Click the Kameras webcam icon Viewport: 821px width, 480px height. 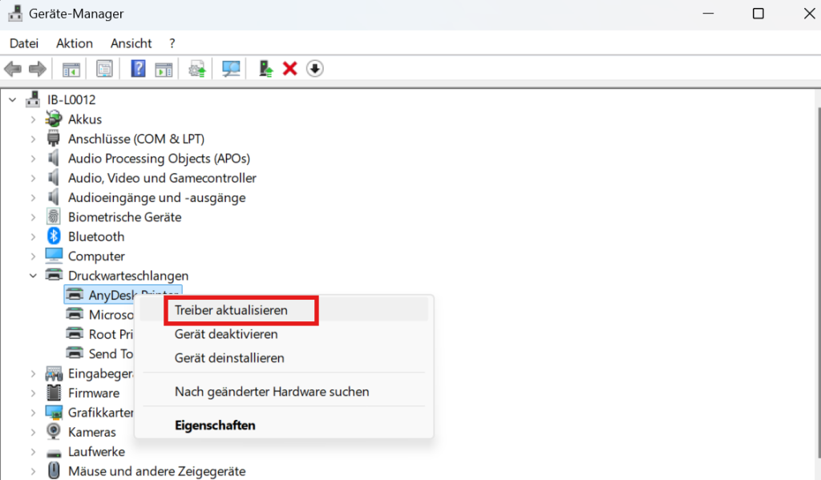pos(54,432)
